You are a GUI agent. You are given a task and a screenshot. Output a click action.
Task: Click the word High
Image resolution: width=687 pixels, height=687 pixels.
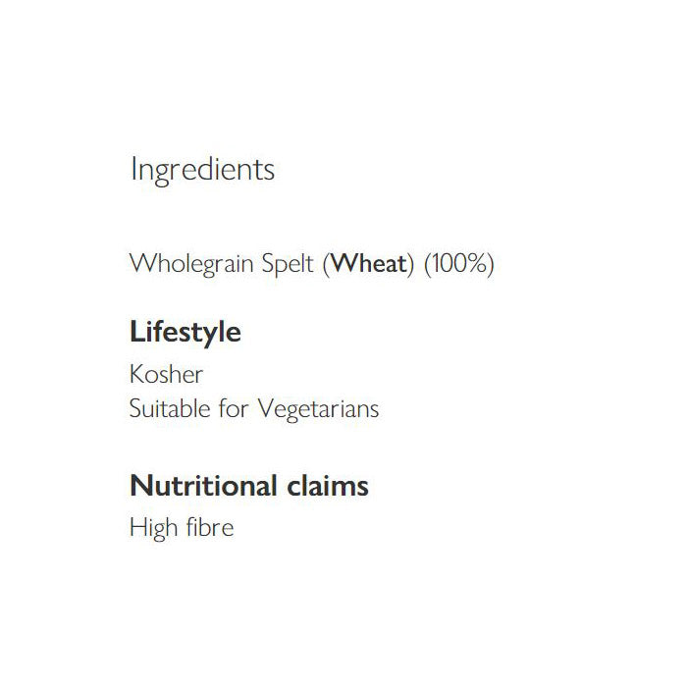pos(148,528)
